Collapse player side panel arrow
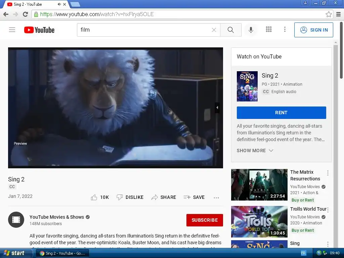Viewport: 344px width, 258px height. coord(217,107)
